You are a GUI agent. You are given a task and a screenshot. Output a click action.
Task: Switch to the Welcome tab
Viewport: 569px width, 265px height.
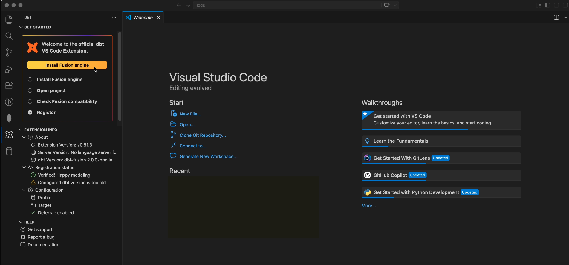pyautogui.click(x=143, y=17)
